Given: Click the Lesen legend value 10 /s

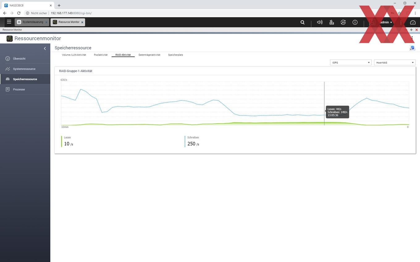Looking at the screenshot, I should click(x=69, y=144).
